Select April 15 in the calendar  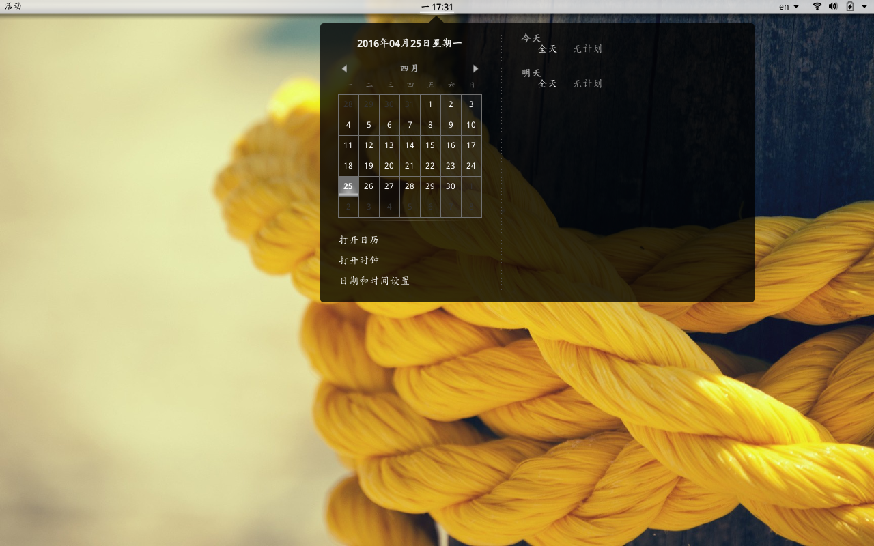click(x=430, y=145)
